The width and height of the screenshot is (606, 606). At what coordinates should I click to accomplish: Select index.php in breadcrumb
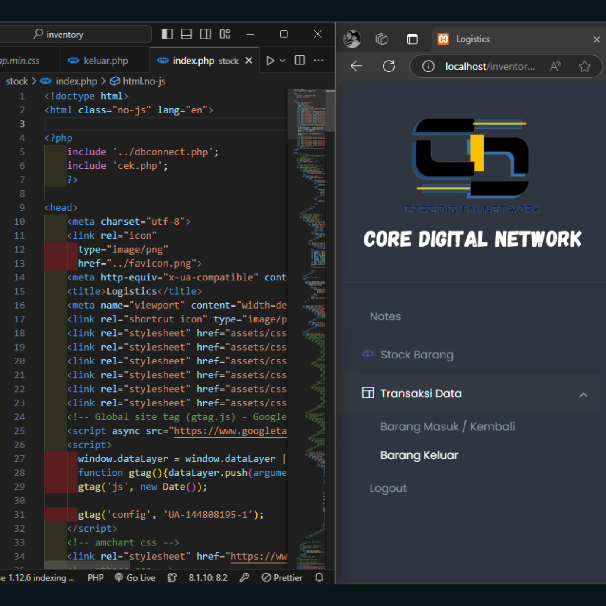[76, 81]
